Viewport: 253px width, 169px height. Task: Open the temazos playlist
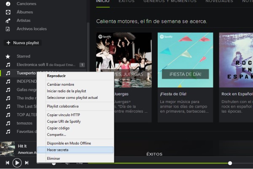(24, 123)
